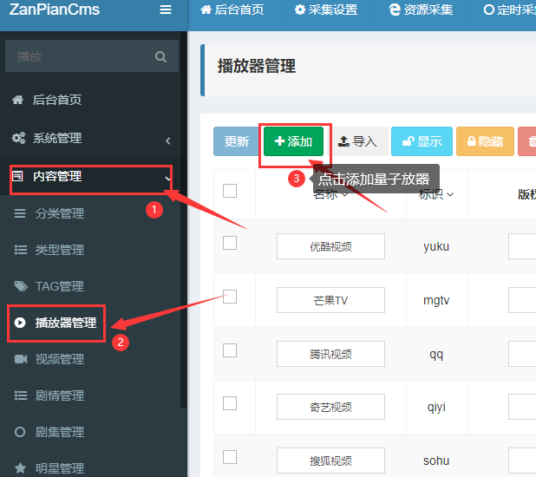Click the search magnifier icon in sidebar

tap(160, 56)
